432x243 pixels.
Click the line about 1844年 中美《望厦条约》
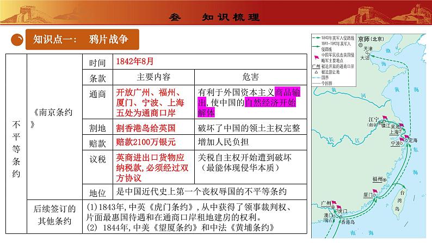click(181, 227)
